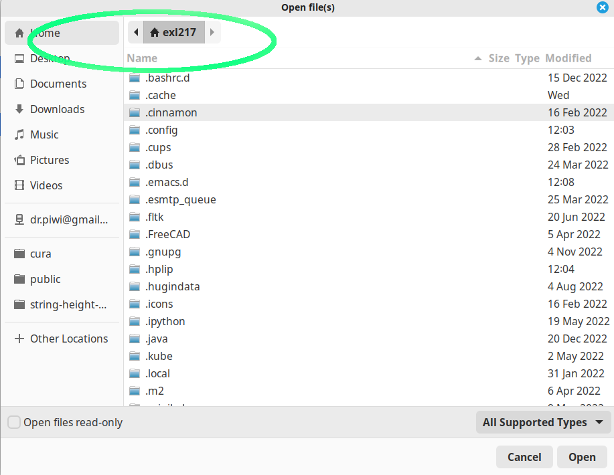Open All Supported Types file filter

coord(543,423)
